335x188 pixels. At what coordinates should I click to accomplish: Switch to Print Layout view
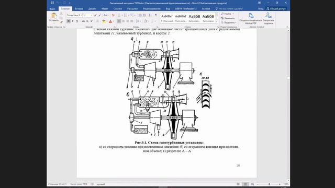(x=245, y=184)
